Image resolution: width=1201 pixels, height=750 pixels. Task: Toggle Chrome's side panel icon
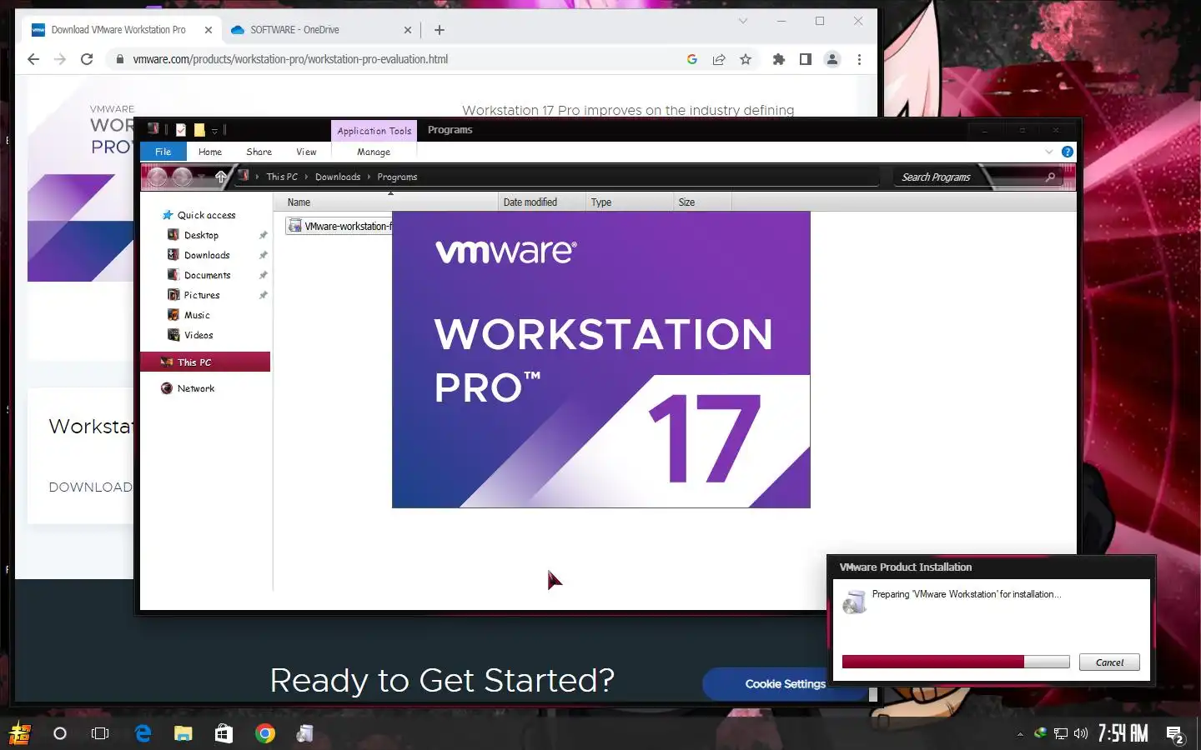806,59
